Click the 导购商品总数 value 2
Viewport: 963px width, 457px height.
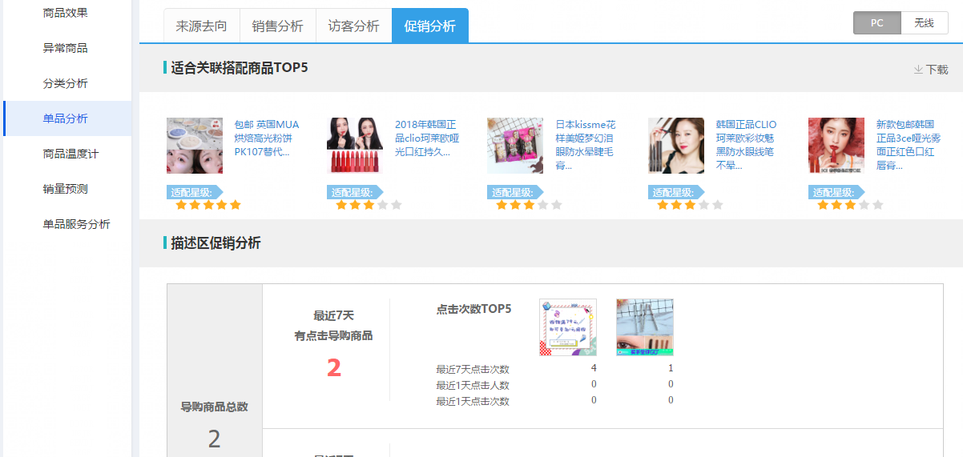tap(214, 439)
